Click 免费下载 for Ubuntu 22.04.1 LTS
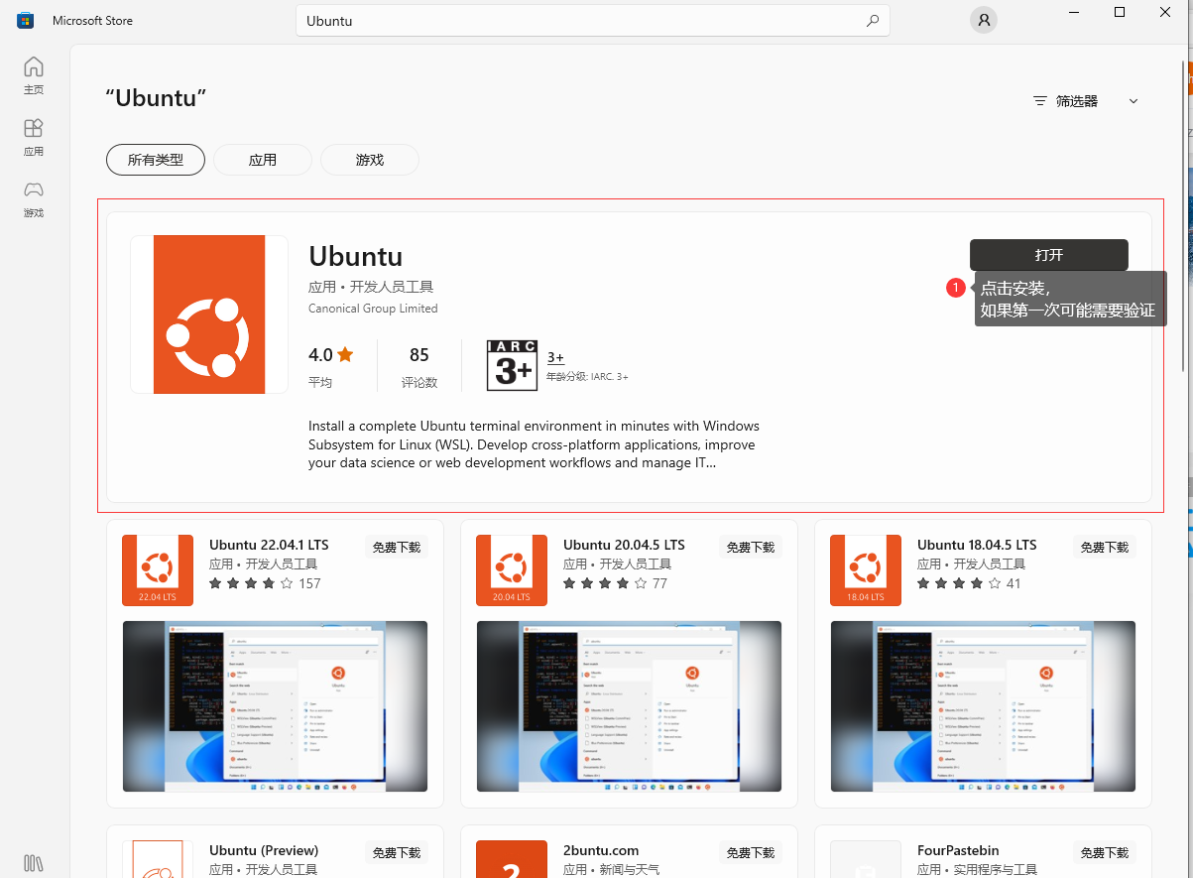The width and height of the screenshot is (1193, 878). tap(397, 547)
